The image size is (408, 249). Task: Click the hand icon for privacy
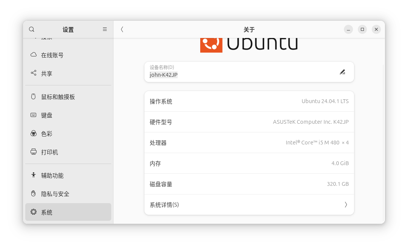point(33,193)
